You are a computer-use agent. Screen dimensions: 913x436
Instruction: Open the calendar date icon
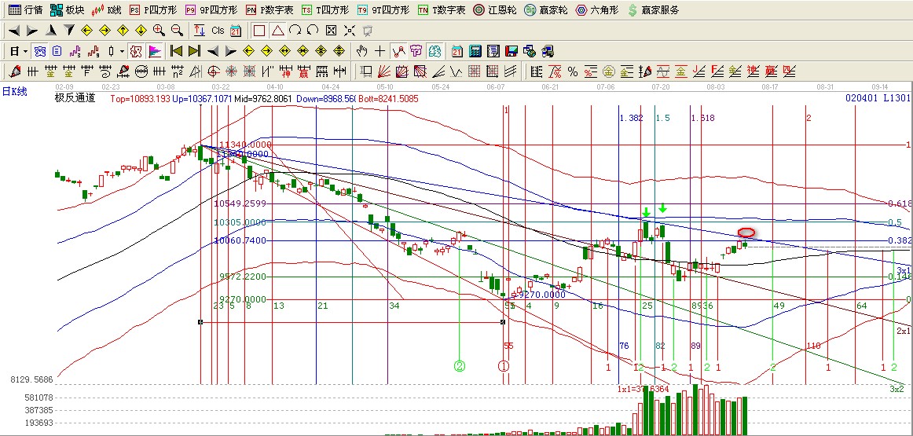click(235, 31)
